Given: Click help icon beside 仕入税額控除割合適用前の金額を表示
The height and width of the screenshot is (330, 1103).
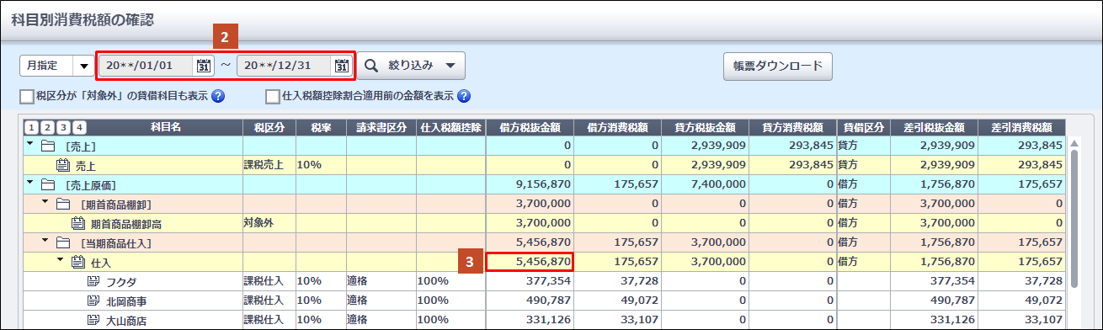Looking at the screenshot, I should 463,96.
